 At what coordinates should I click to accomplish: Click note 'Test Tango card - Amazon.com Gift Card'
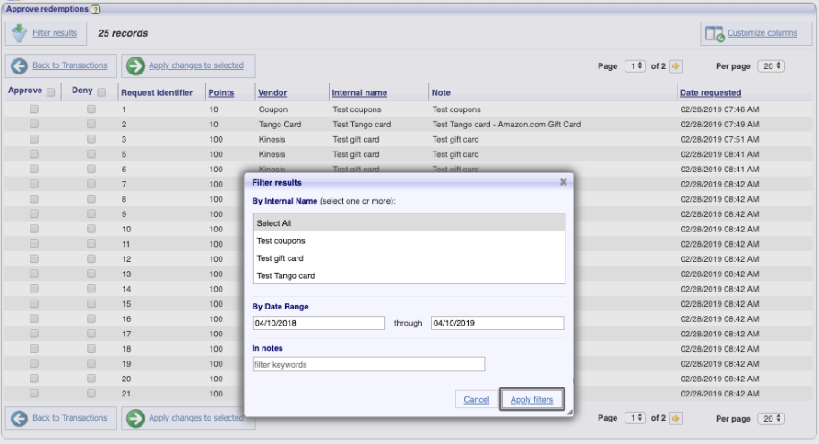click(506, 125)
